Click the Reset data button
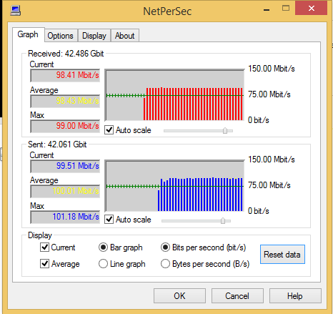This screenshot has width=333, height=314. click(282, 255)
